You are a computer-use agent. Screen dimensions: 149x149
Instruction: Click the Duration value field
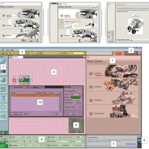(x=64, y=141)
